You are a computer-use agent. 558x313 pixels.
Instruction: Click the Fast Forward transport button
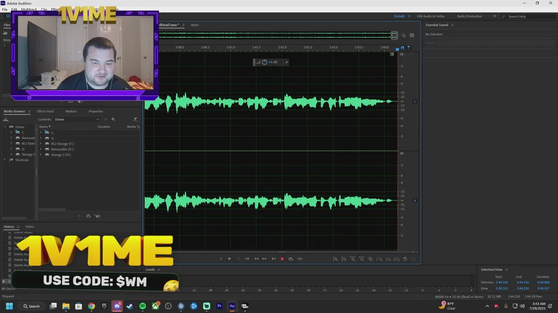point(264,259)
